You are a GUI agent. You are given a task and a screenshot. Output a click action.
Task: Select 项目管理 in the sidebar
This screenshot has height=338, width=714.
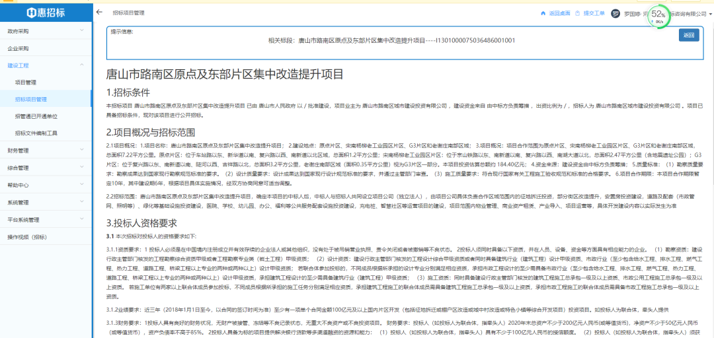[x=26, y=83]
